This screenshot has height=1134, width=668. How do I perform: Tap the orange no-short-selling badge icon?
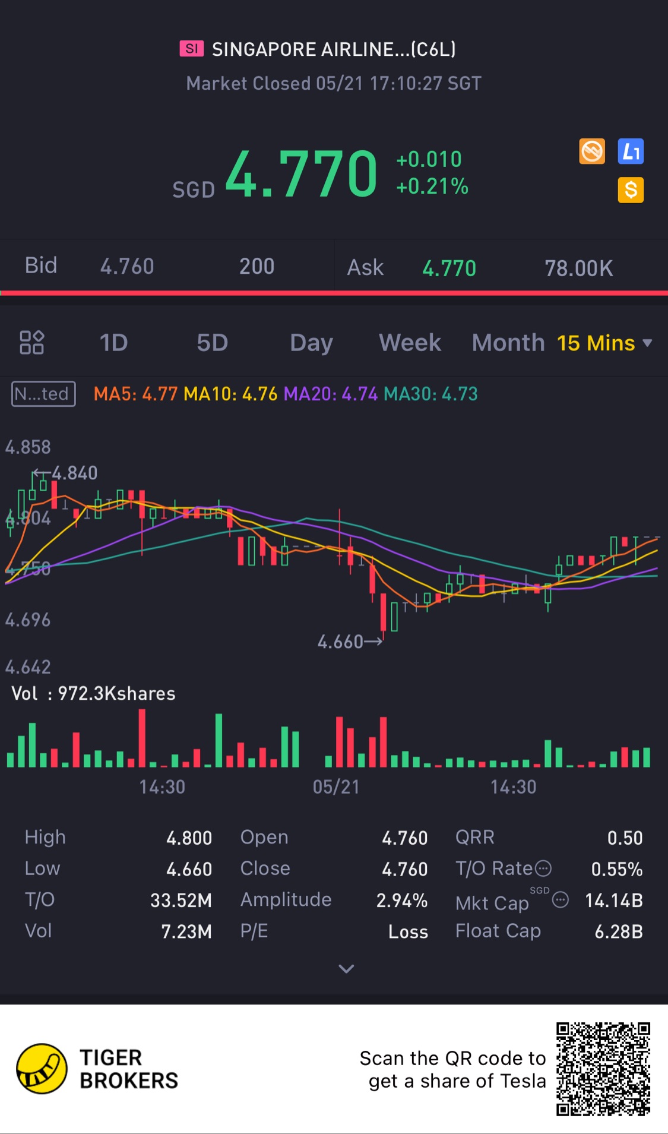click(592, 151)
